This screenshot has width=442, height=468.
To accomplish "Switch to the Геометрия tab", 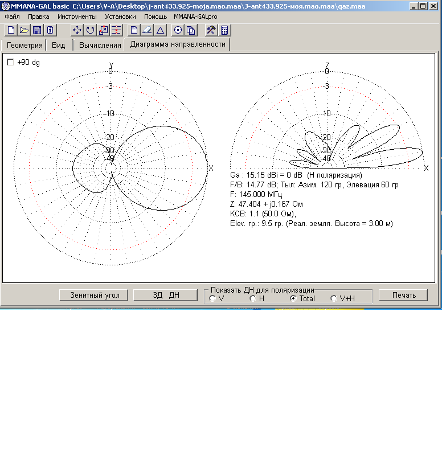I will [24, 46].
